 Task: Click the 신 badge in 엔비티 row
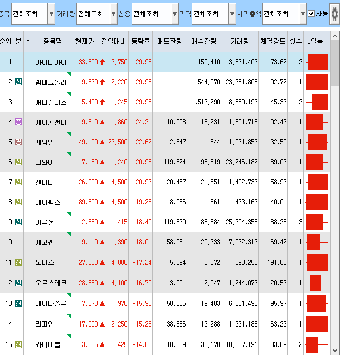point(18,182)
